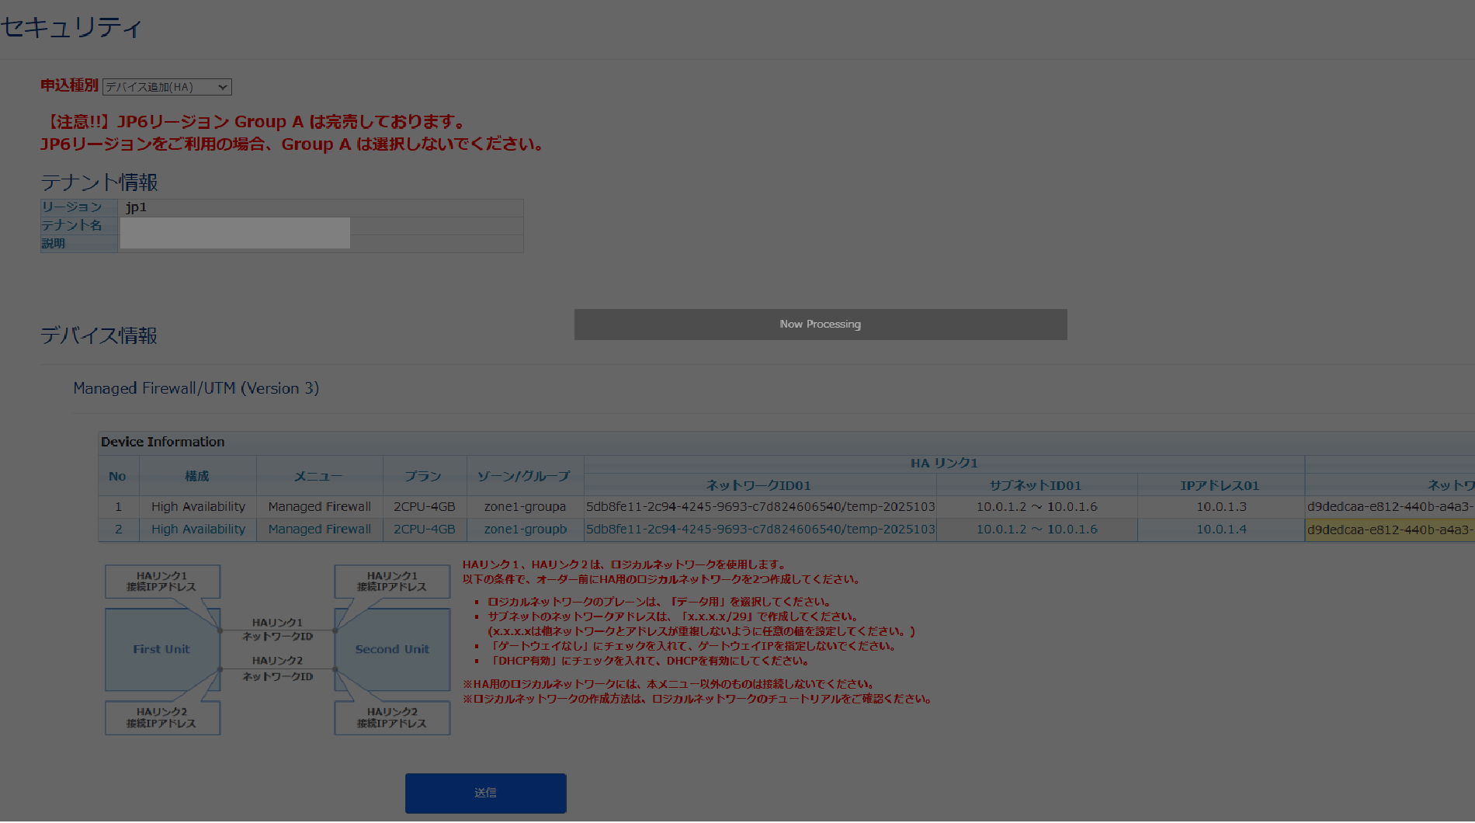Click the HA リンク1 group header
The width and height of the screenshot is (1475, 823).
944,464
